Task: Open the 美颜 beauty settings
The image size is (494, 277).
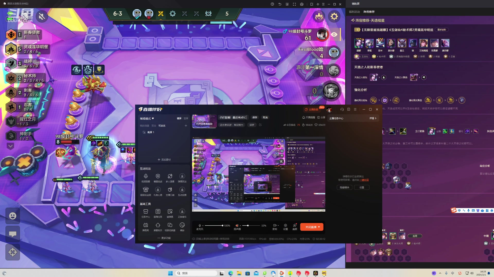Action: click(x=295, y=227)
